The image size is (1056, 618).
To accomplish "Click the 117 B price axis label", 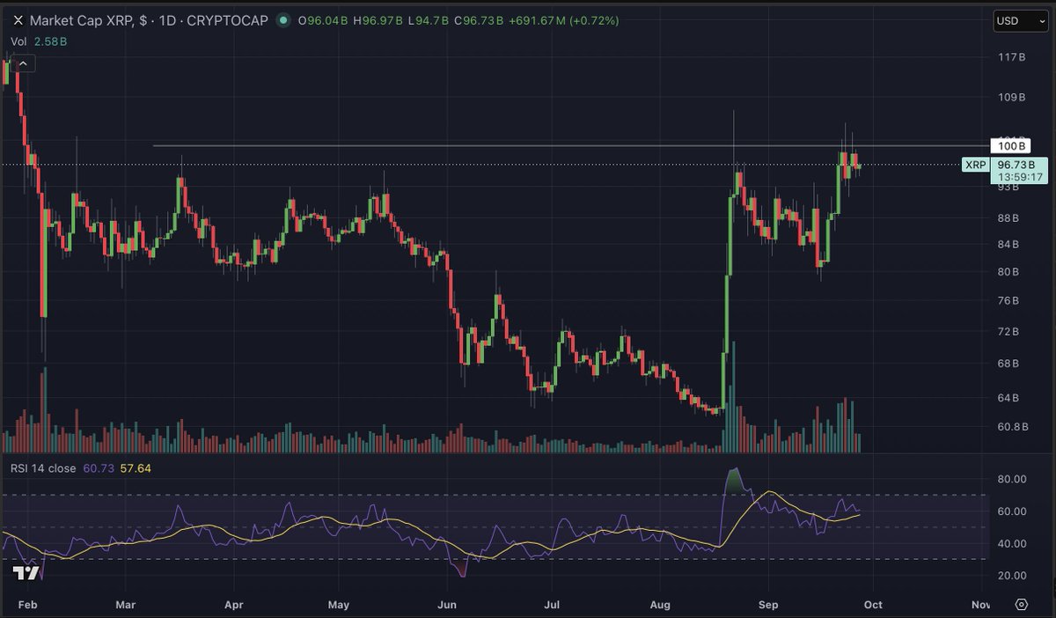I will 1010,57.
